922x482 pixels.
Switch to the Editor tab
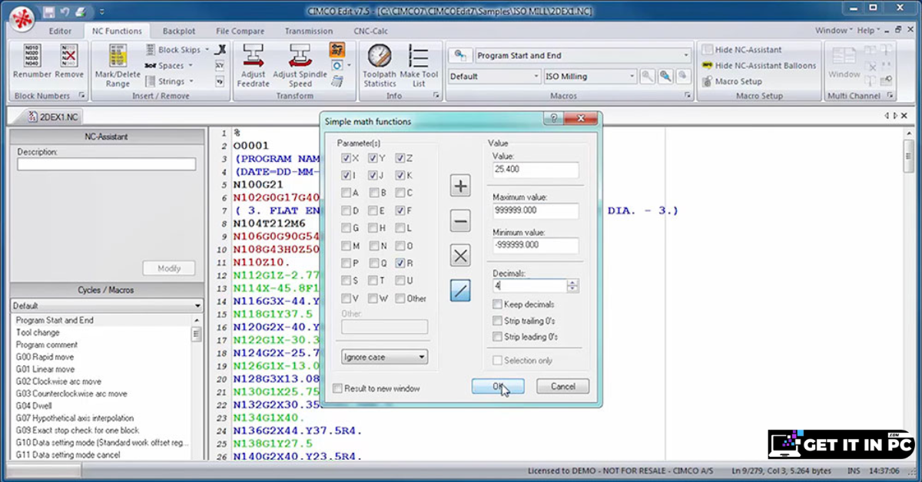pyautogui.click(x=60, y=31)
